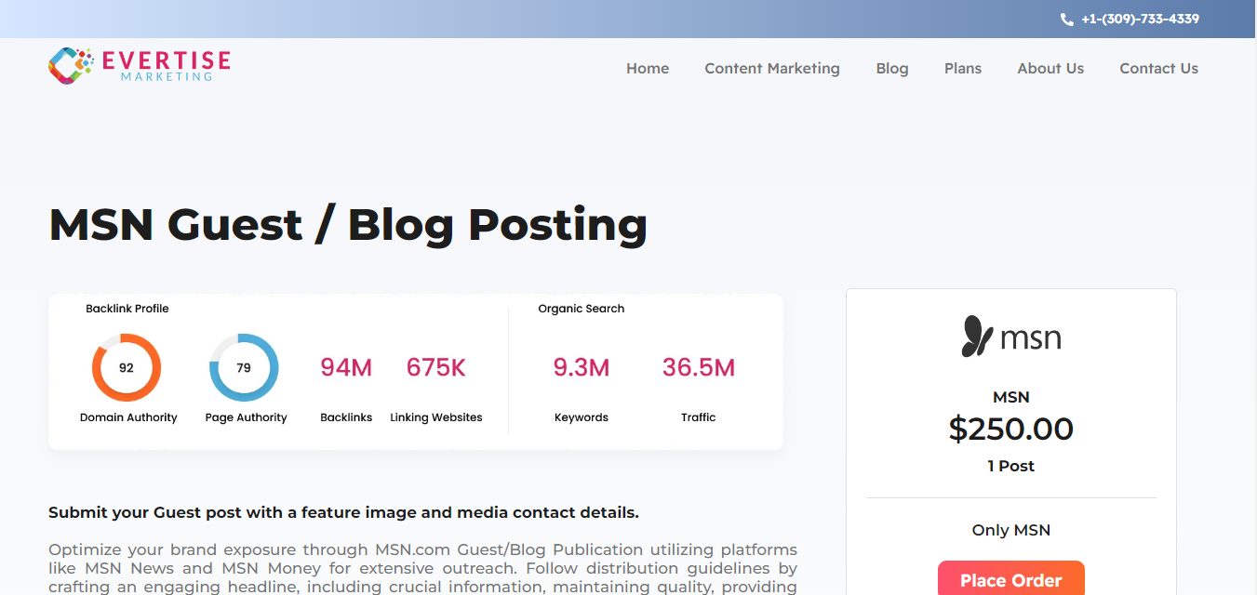
Task: Click the Evertise Marketing logo
Action: (140, 65)
